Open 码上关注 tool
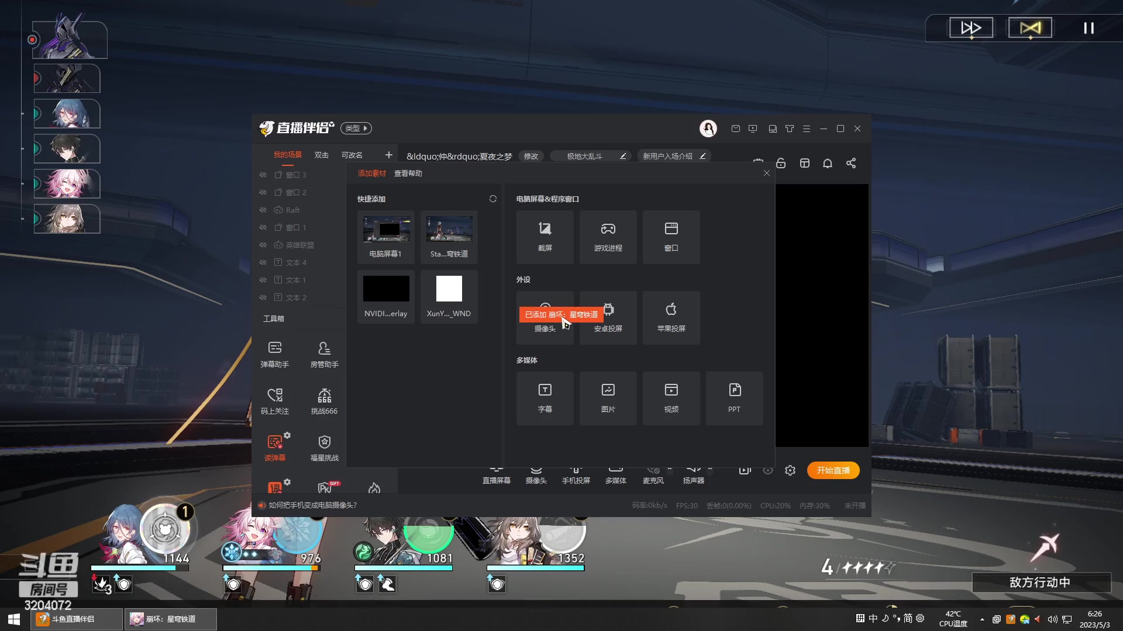 pos(275,401)
